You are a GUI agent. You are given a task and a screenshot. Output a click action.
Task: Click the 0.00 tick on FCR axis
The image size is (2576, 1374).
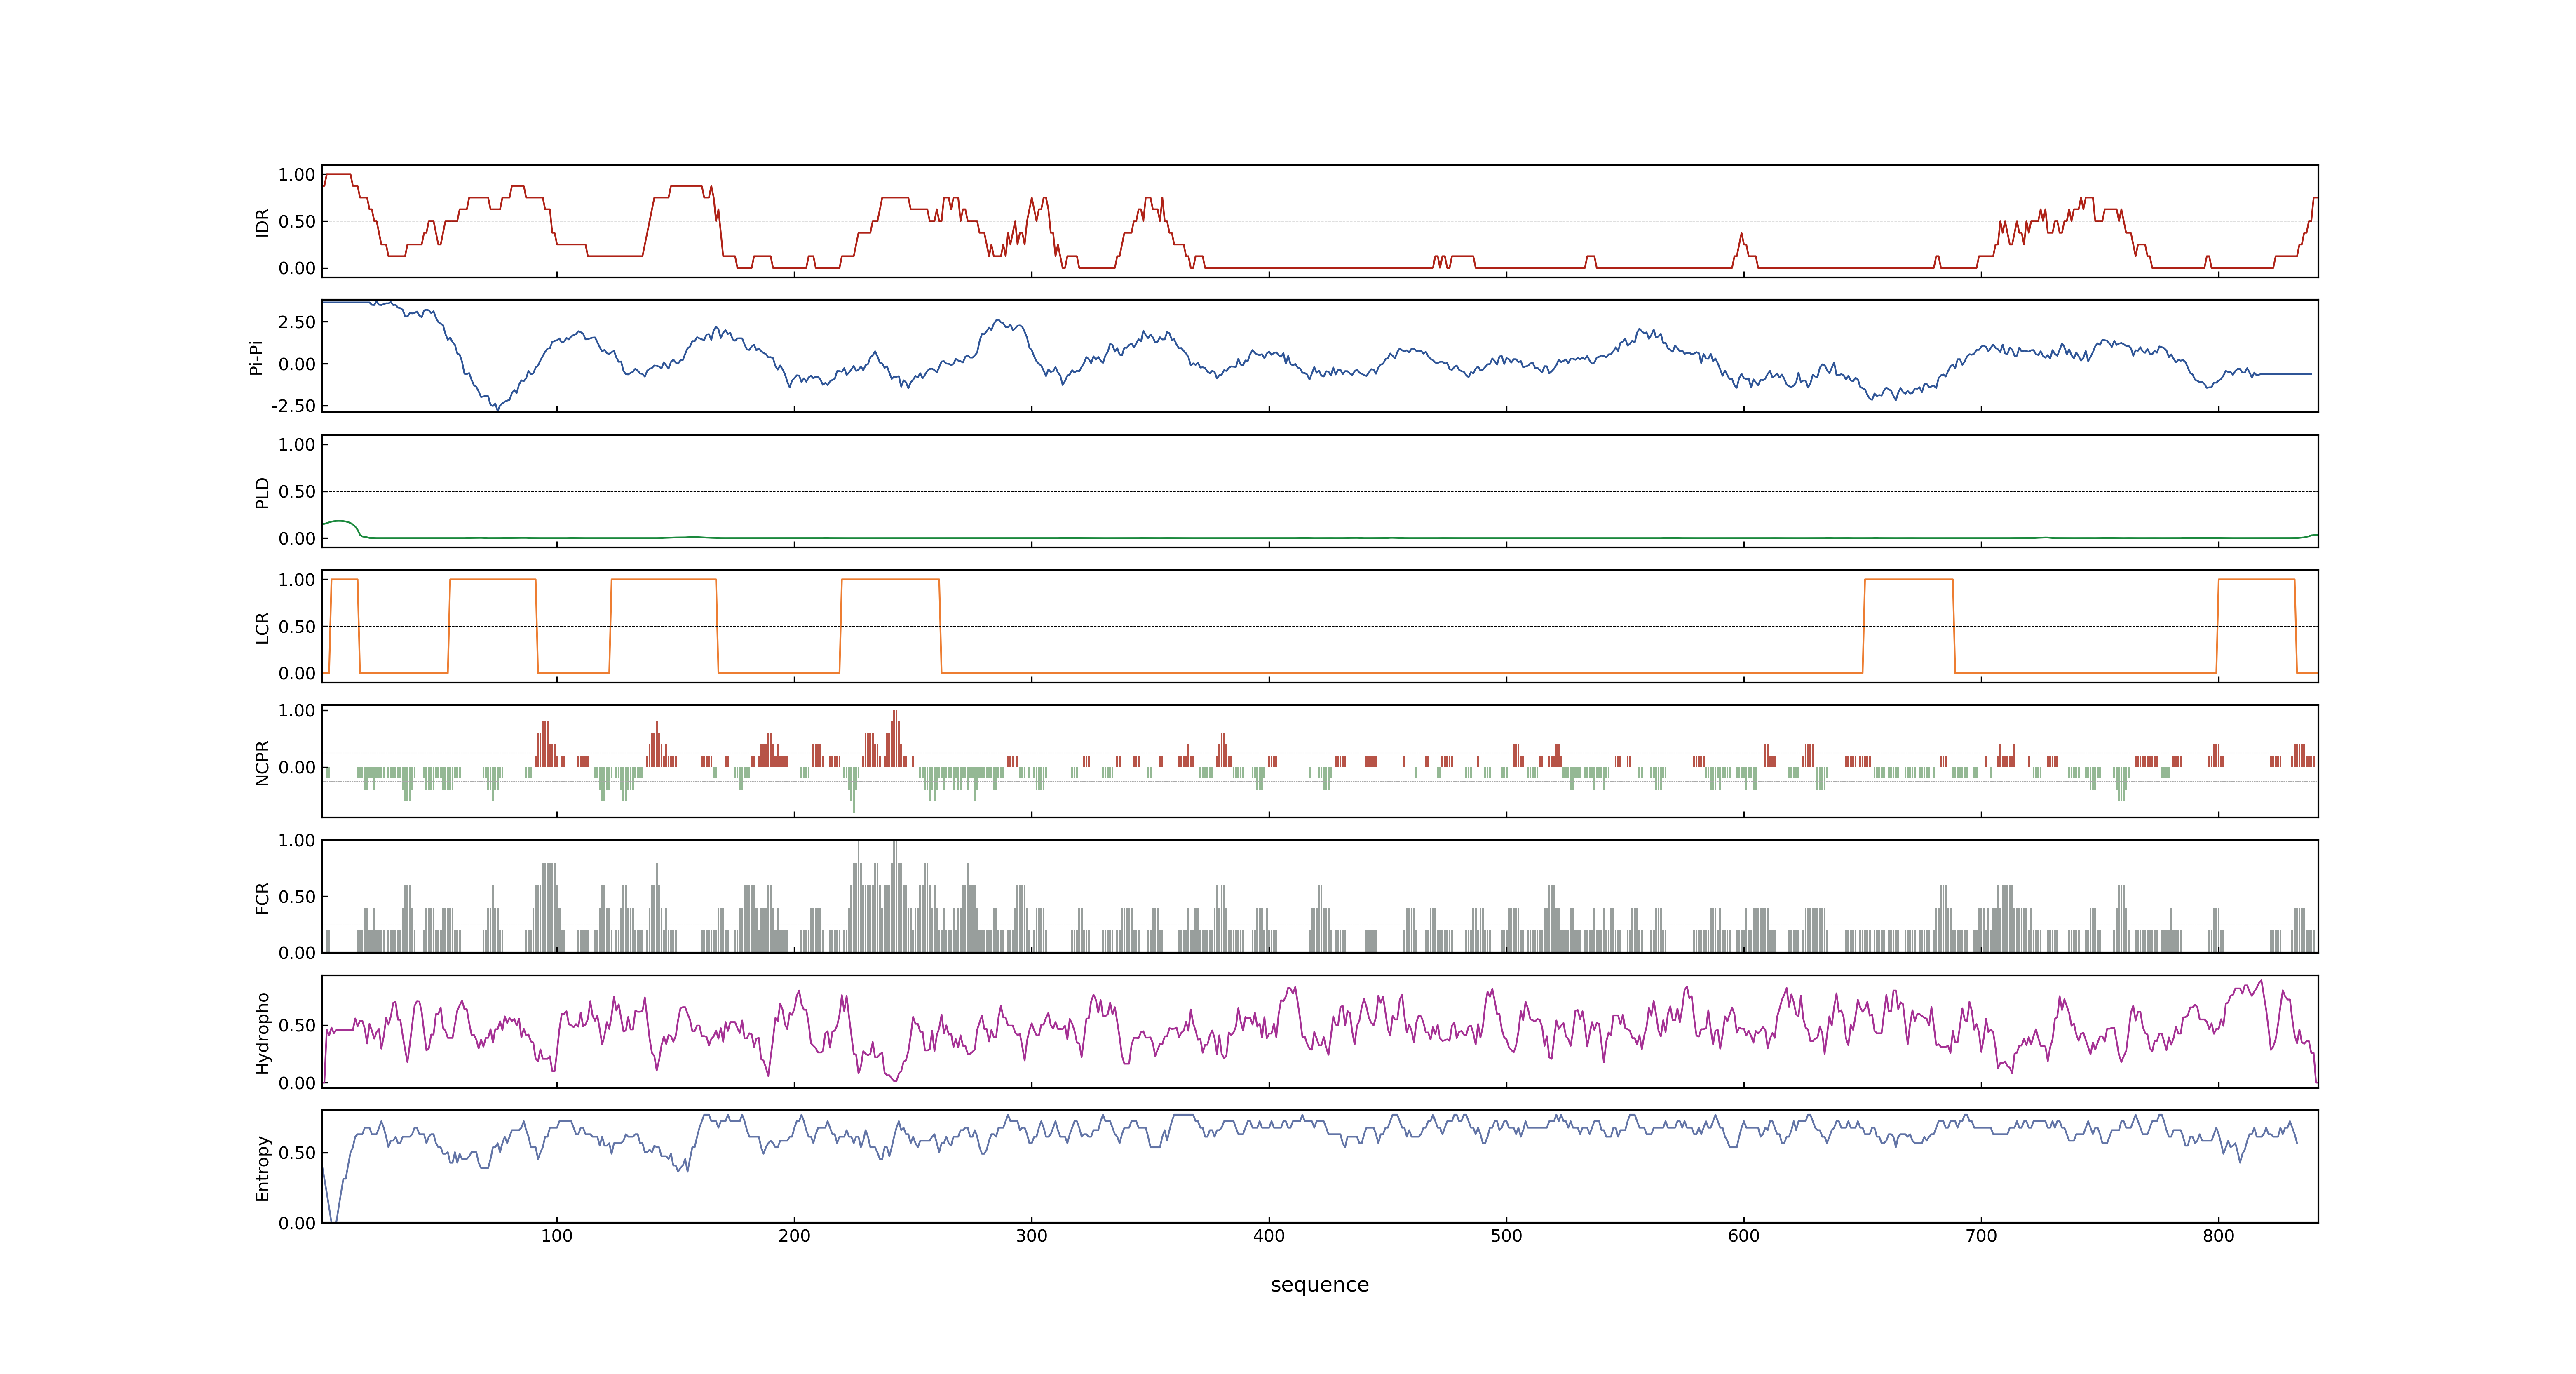point(297,953)
